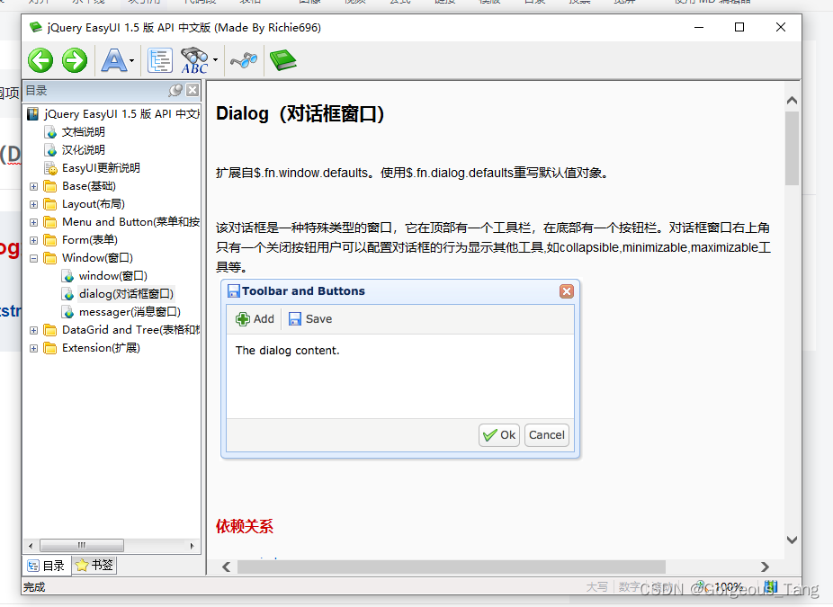The width and height of the screenshot is (833, 607).
Task: Expand the Extension(扩展) folder
Action: click(x=33, y=348)
